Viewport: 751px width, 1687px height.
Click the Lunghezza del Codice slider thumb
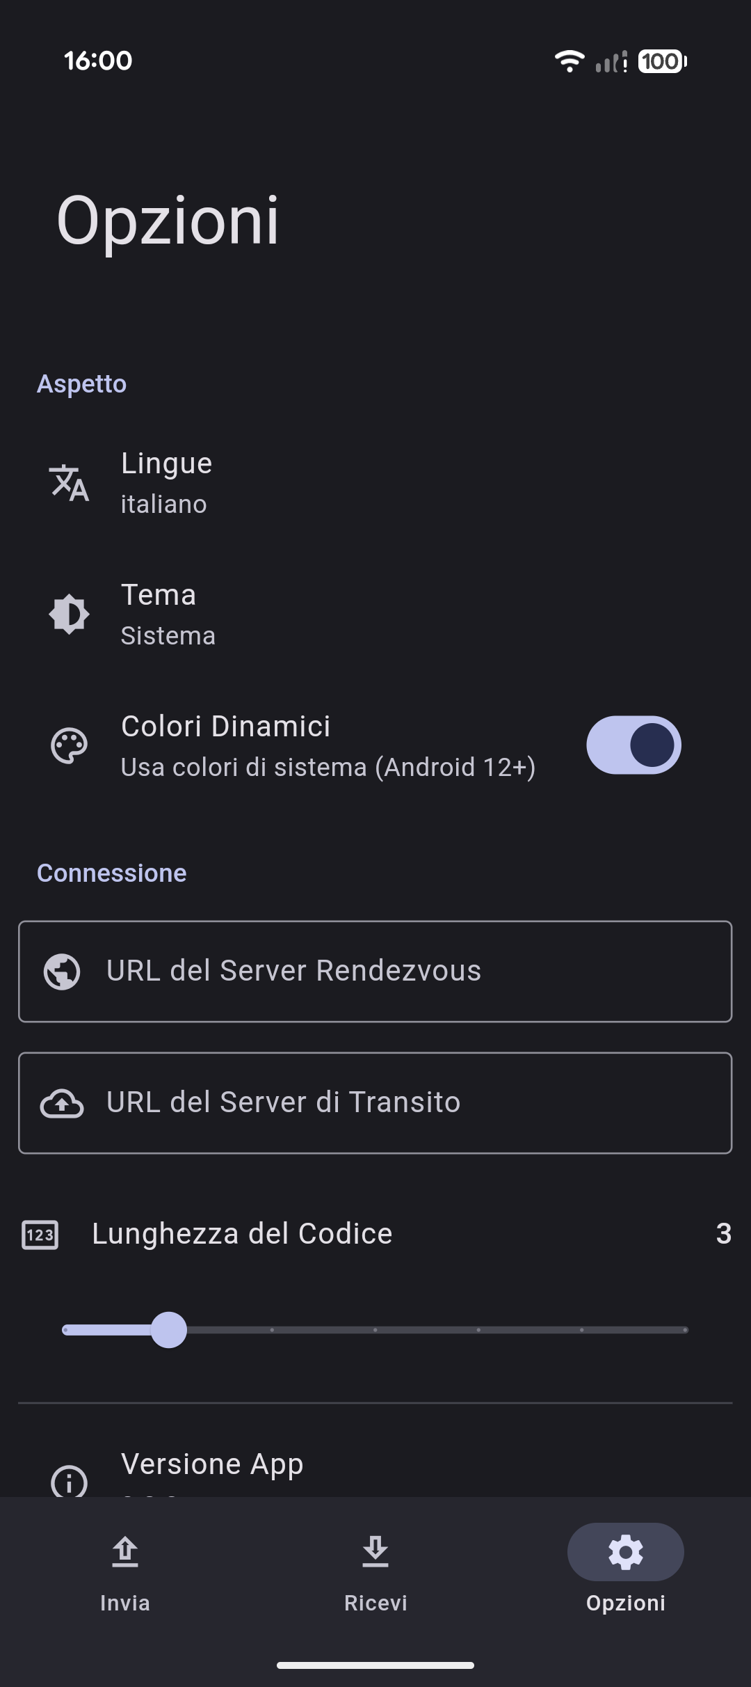tap(169, 1330)
